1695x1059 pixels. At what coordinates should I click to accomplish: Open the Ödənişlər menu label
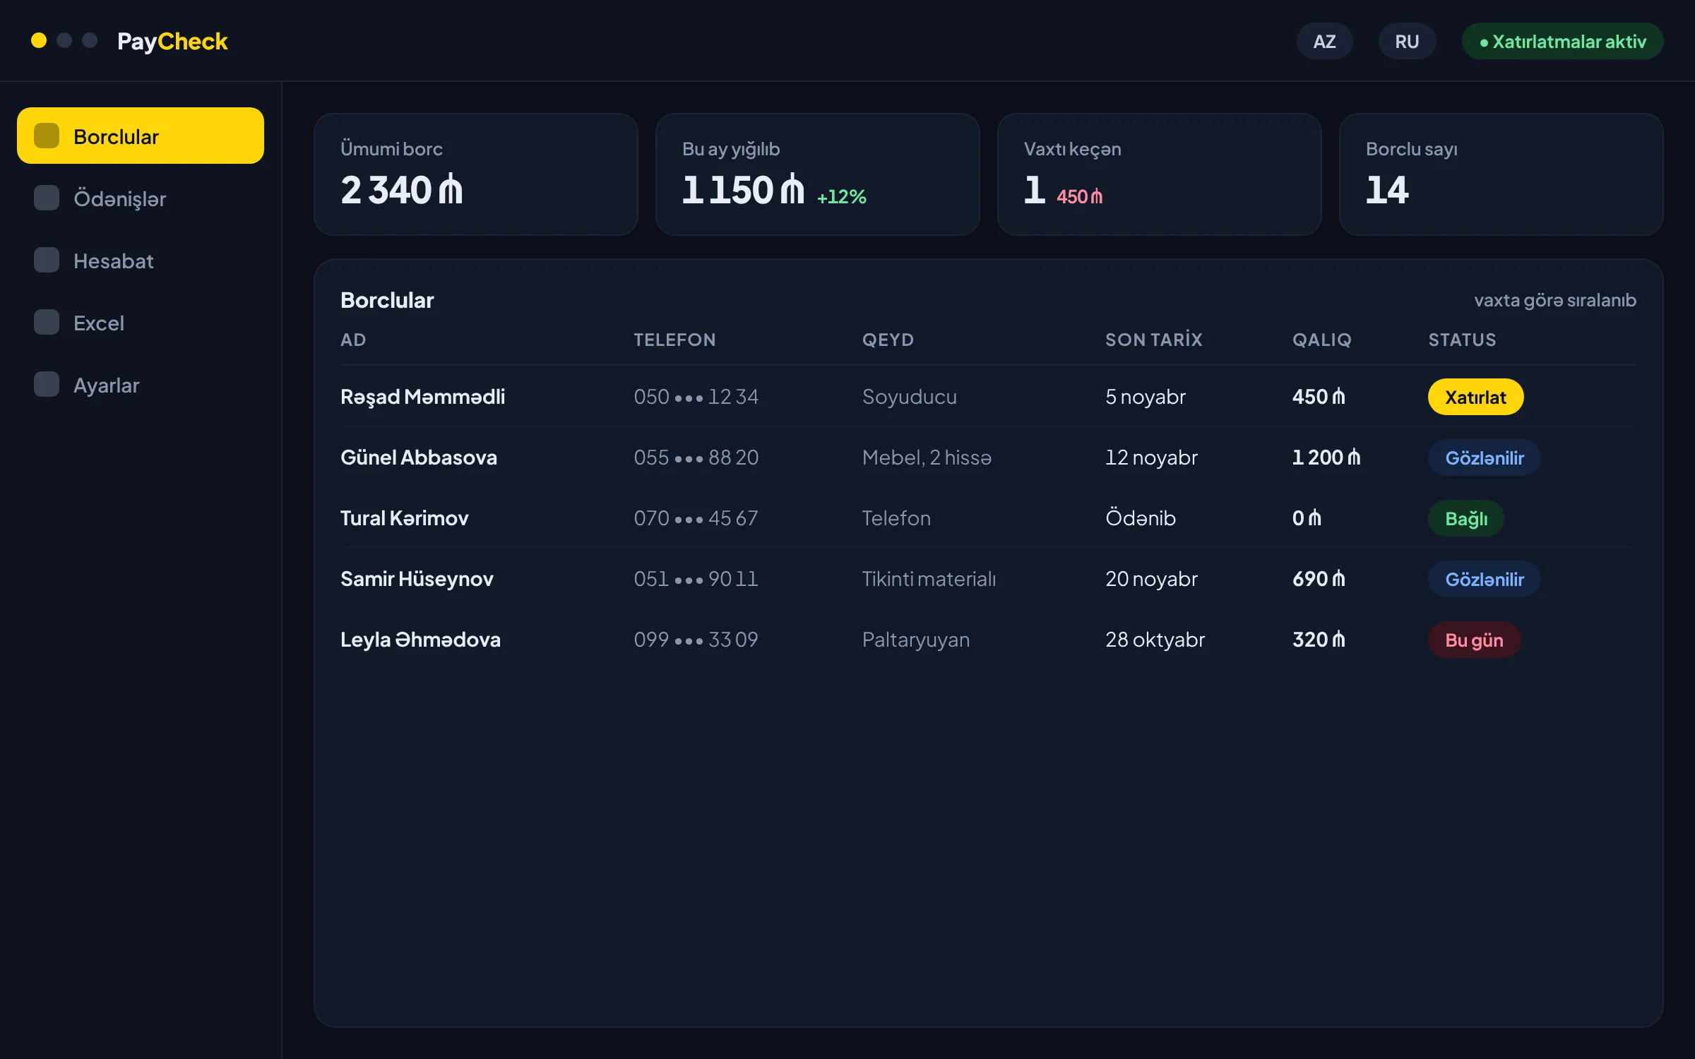pyautogui.click(x=119, y=199)
